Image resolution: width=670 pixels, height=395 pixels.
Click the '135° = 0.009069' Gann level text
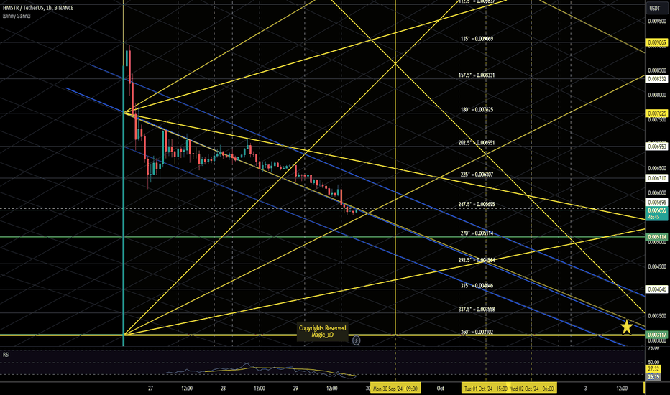coord(477,39)
